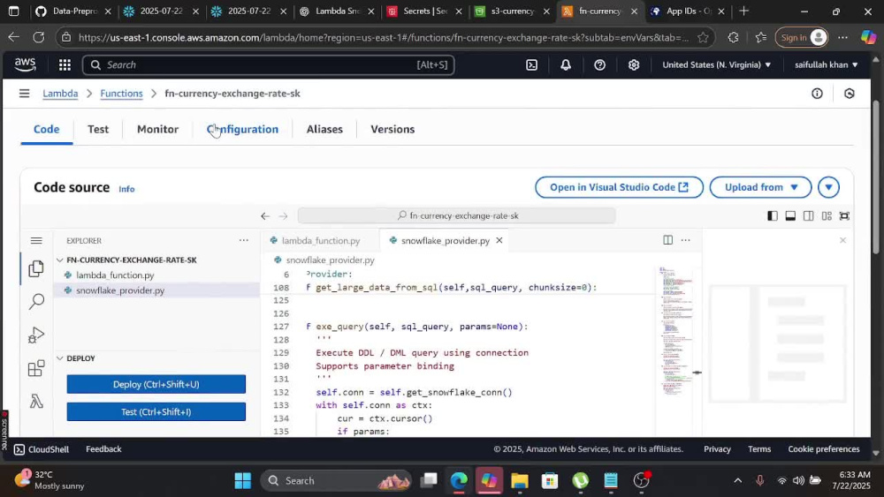Switch to the Configuration tab
The height and width of the screenshot is (497, 884).
coord(242,130)
